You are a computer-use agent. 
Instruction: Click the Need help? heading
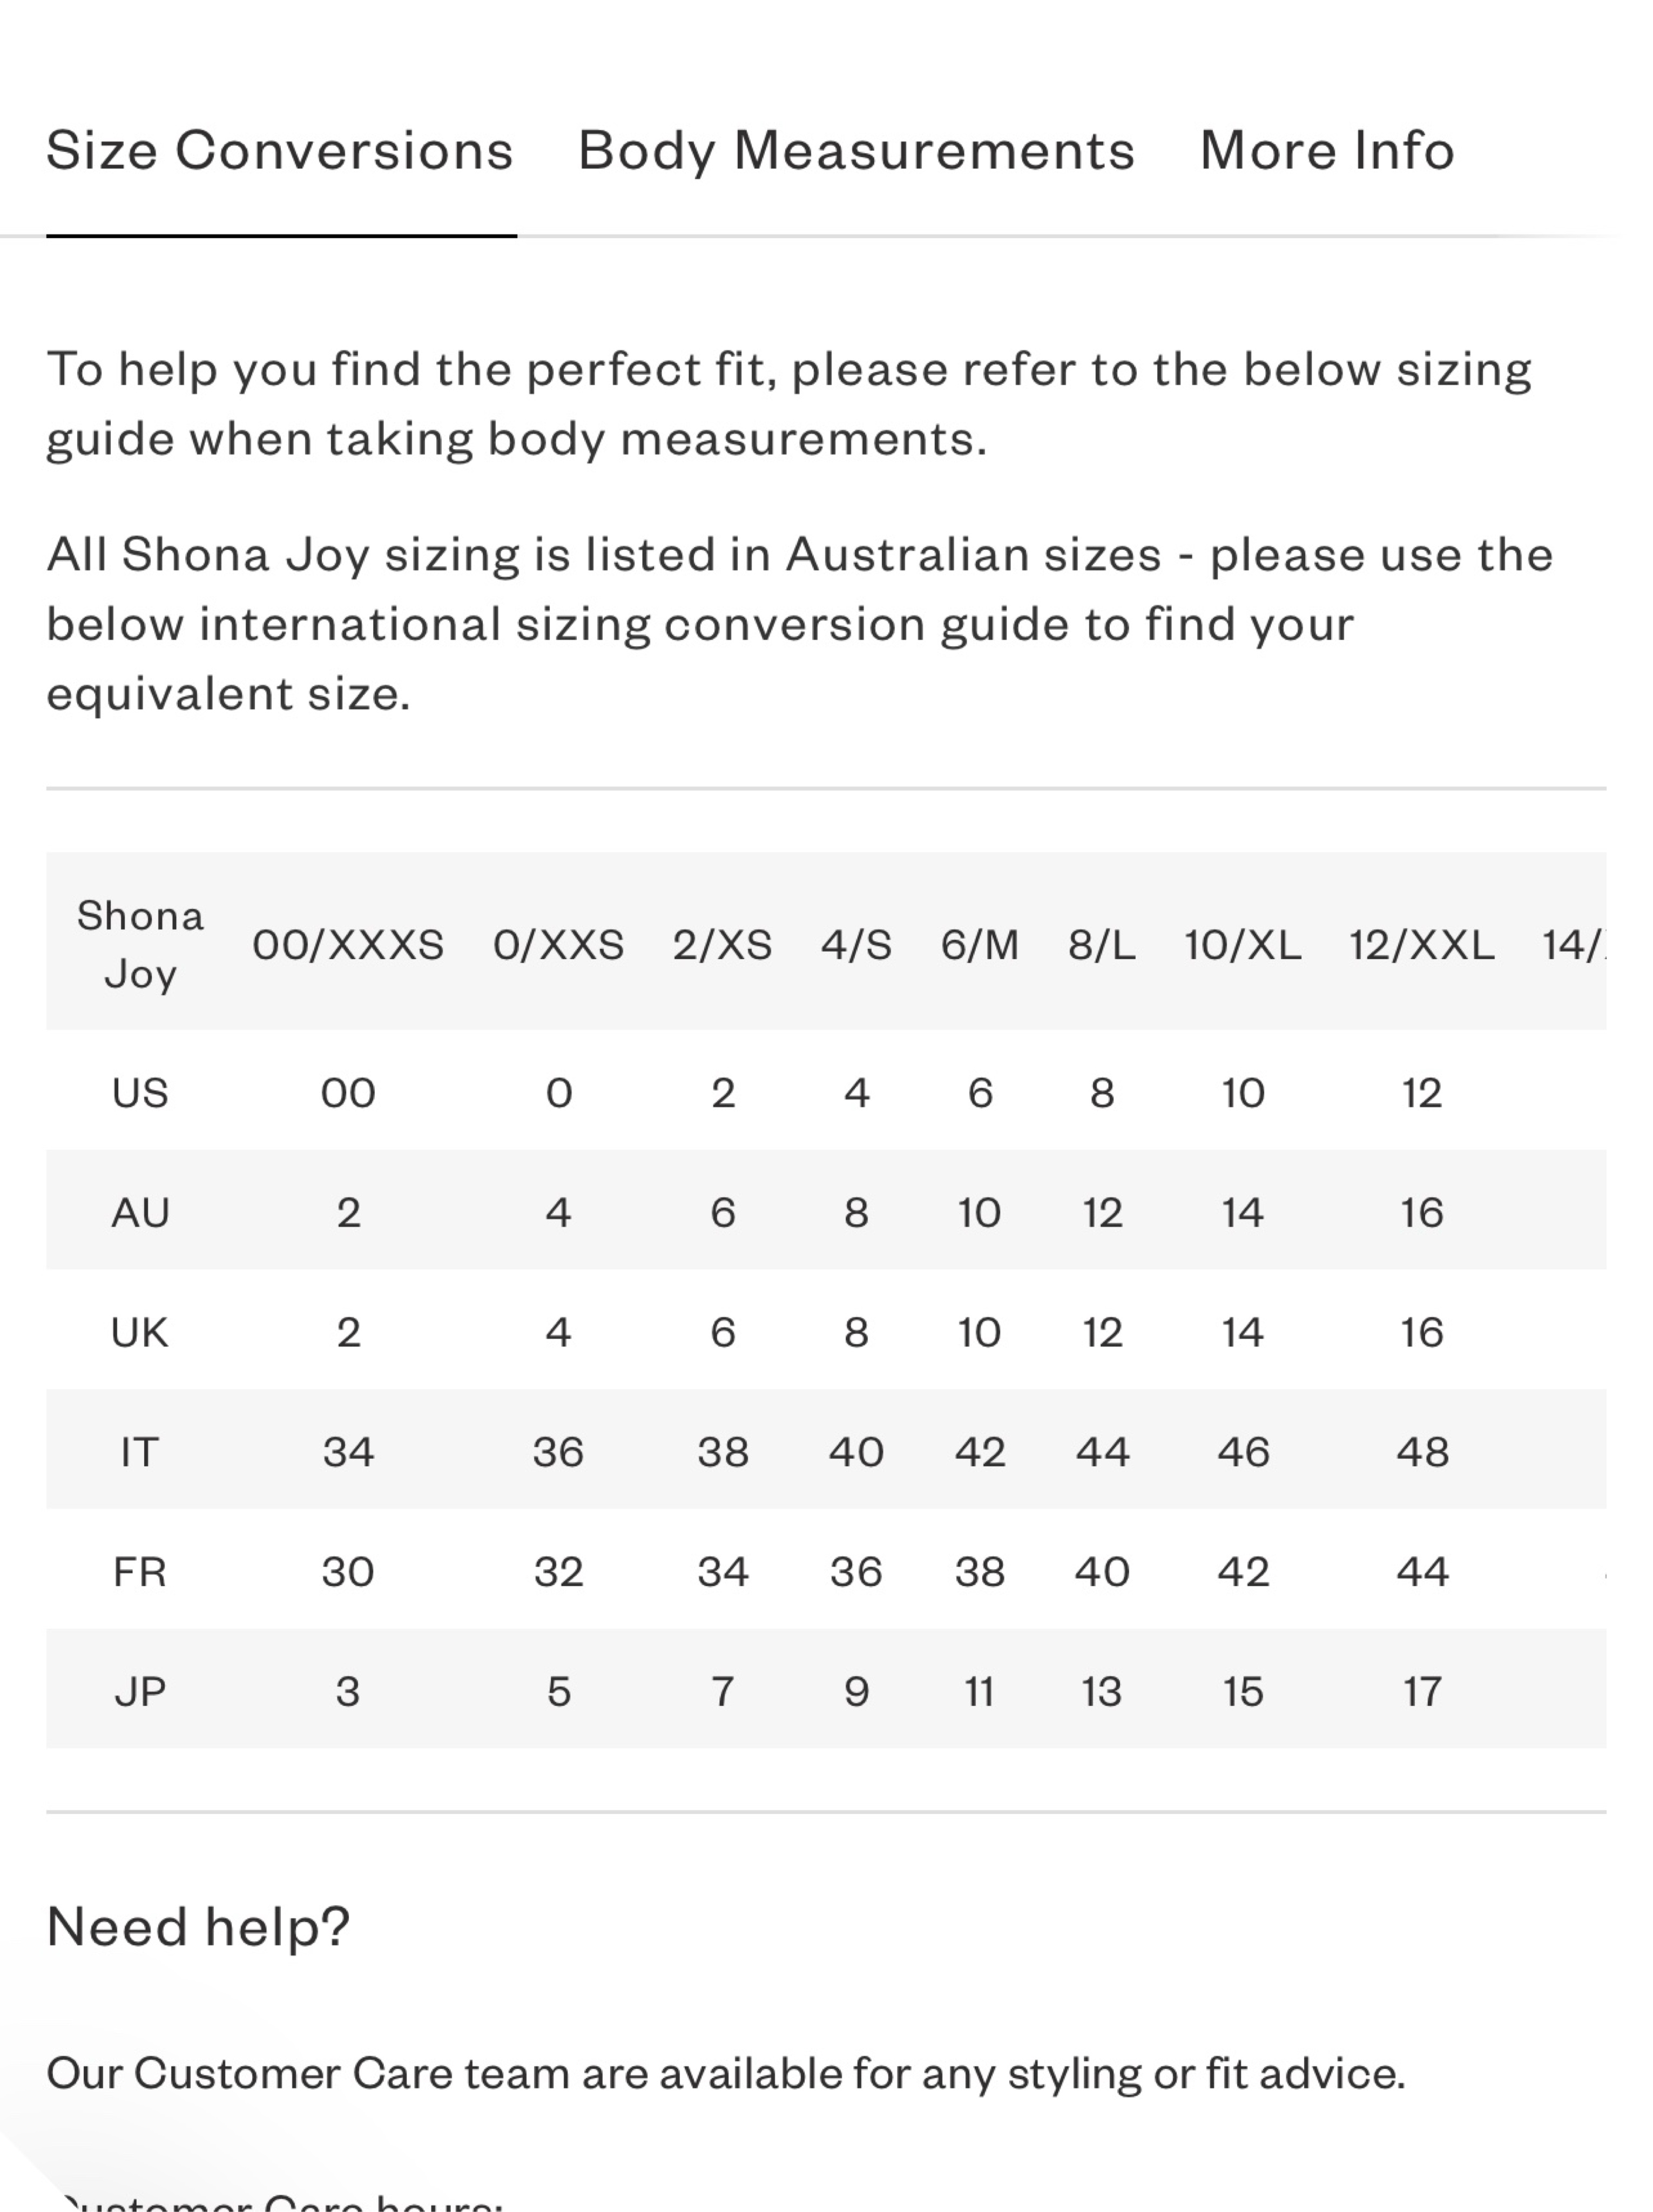point(198,1927)
